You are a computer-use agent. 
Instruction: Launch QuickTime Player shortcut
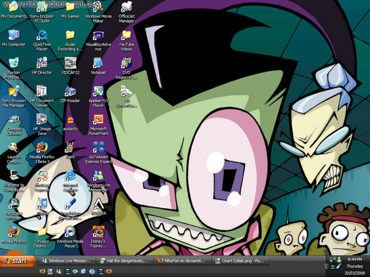pyautogui.click(x=42, y=41)
